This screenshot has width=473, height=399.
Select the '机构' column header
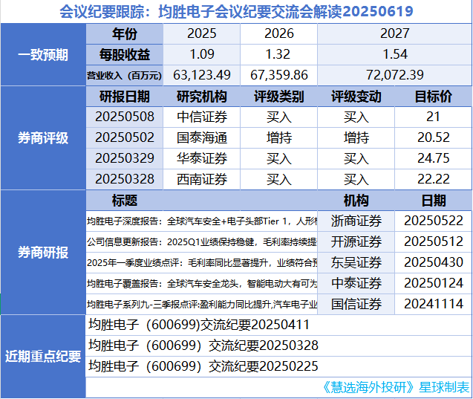pos(356,201)
